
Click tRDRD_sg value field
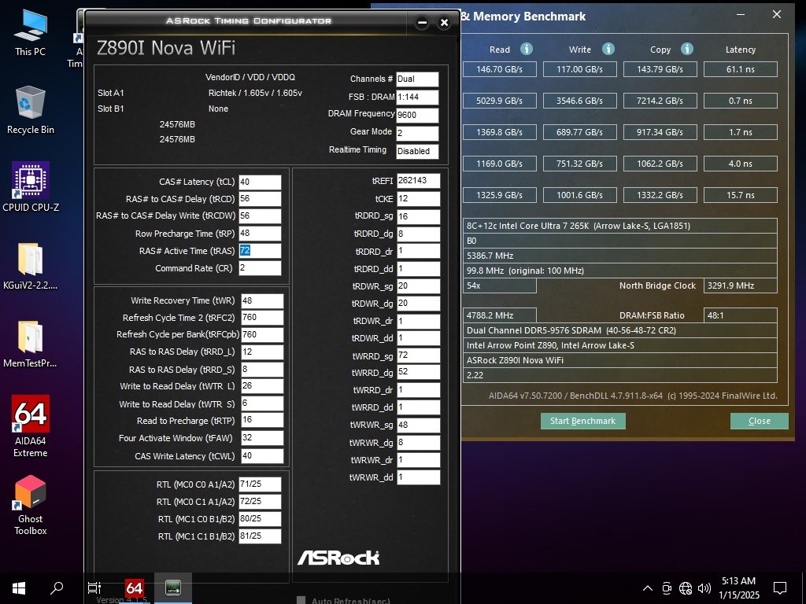coord(419,216)
